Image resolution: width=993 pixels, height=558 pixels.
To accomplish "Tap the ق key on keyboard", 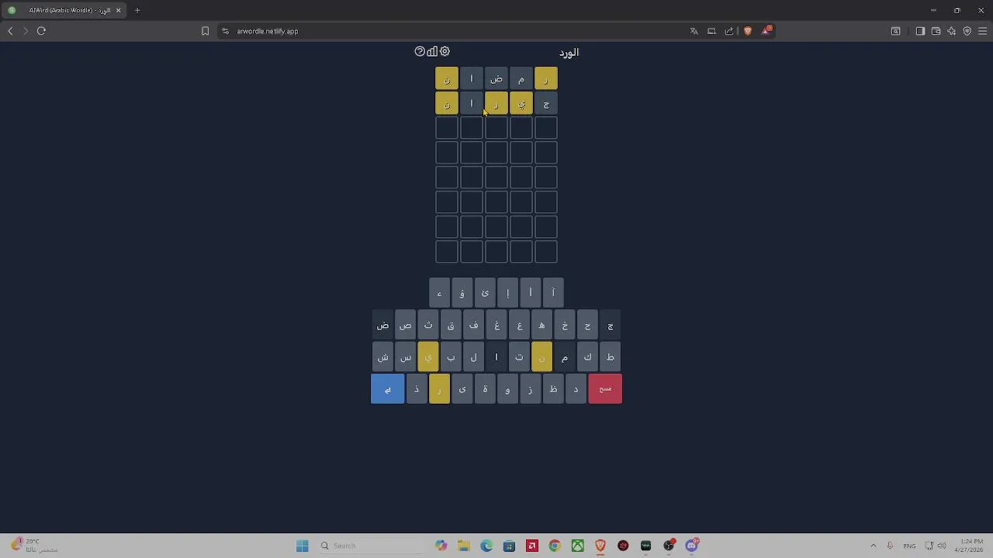I will coord(451,325).
